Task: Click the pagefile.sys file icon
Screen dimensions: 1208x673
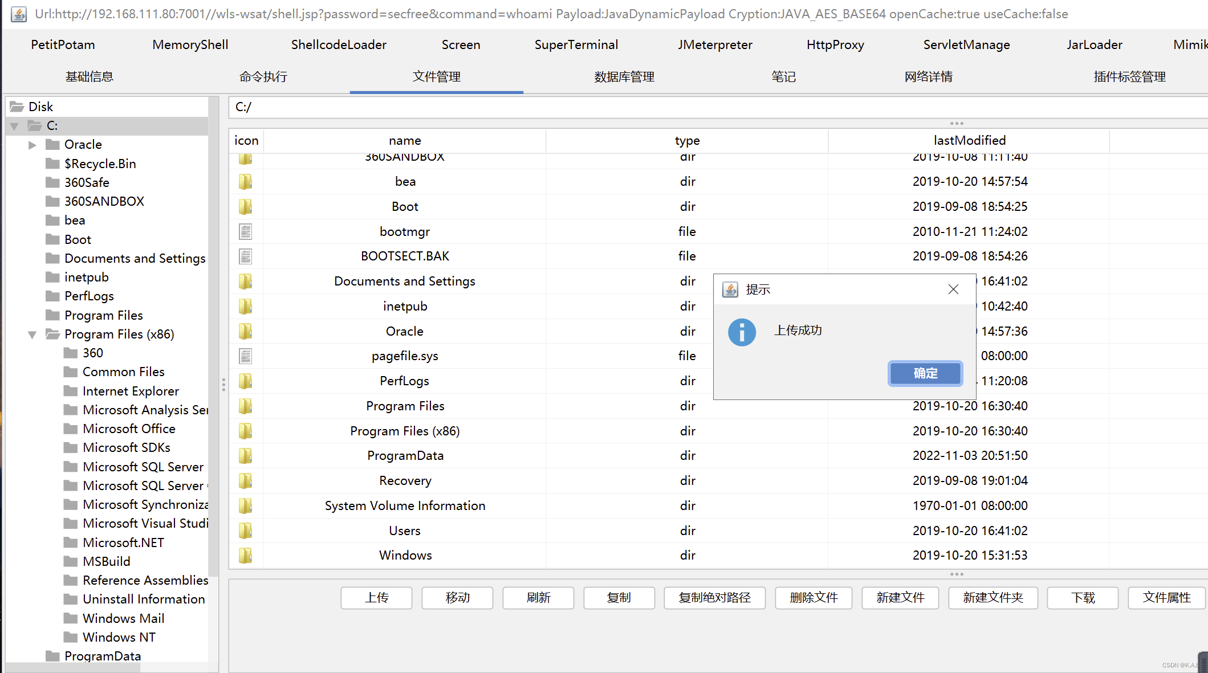Action: click(x=245, y=356)
